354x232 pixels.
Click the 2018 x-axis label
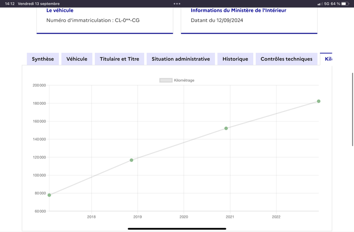pyautogui.click(x=92, y=217)
